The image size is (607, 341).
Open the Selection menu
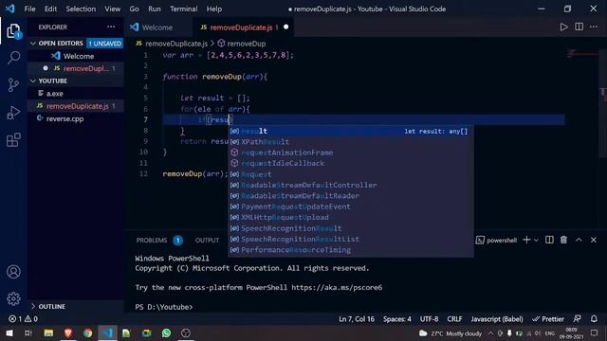point(81,9)
